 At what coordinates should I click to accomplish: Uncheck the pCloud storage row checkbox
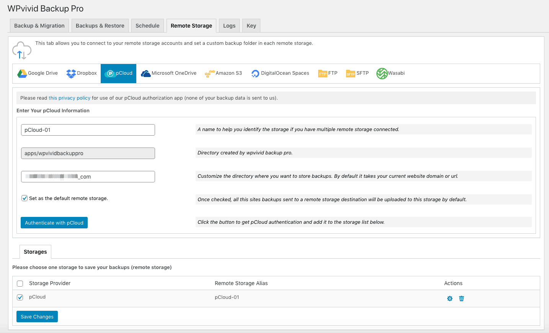coord(20,297)
